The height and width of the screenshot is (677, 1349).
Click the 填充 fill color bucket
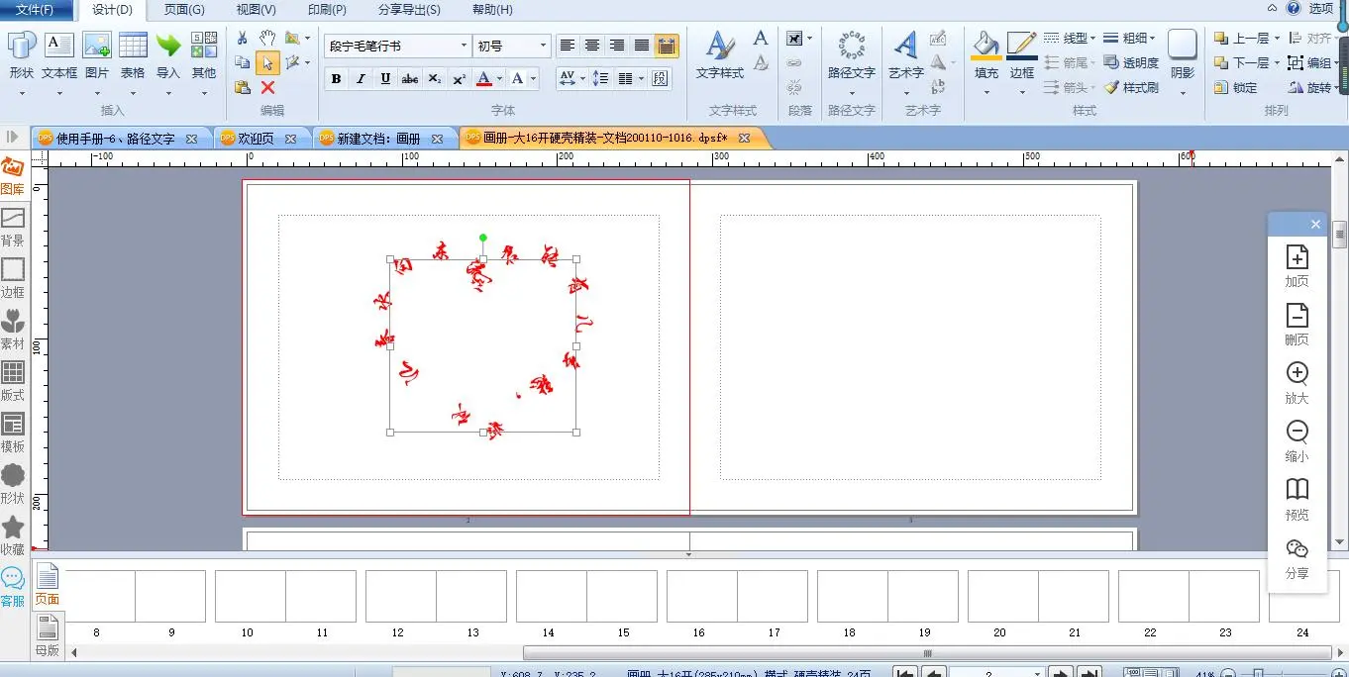click(x=986, y=47)
